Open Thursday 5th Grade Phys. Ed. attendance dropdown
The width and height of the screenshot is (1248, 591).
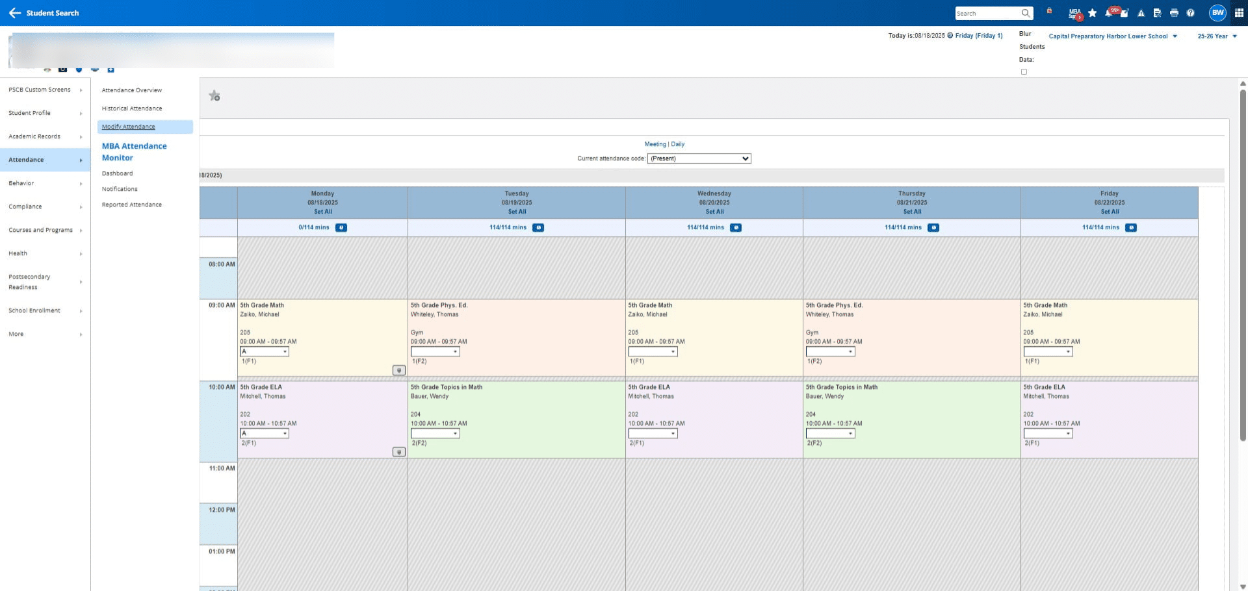831,352
